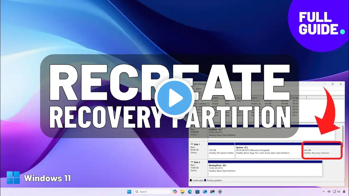The height and width of the screenshot is (196, 349).
Task: Sort volumes by % Free column
Action: pyautogui.click(x=299, y=97)
